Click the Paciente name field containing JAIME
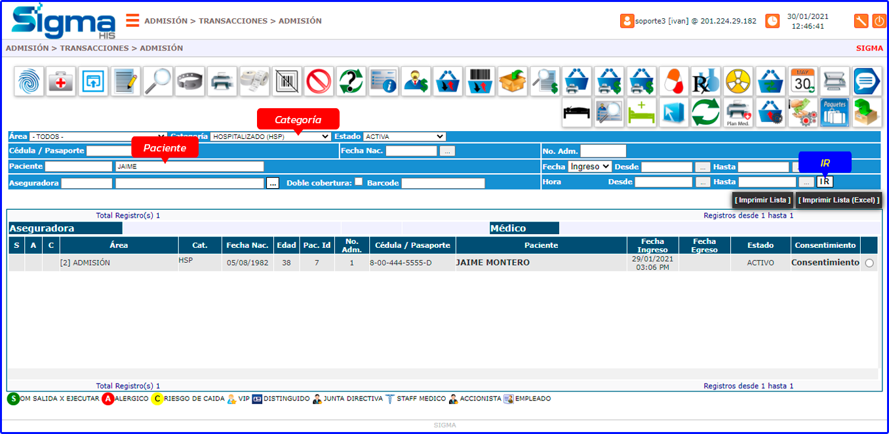The height and width of the screenshot is (434, 889). 189,167
